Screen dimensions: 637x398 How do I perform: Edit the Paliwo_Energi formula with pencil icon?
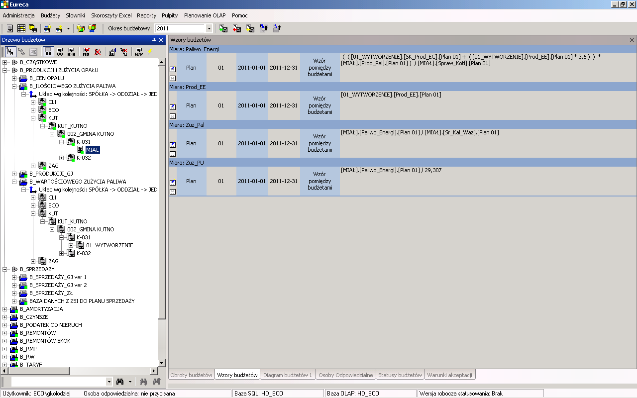tap(173, 69)
